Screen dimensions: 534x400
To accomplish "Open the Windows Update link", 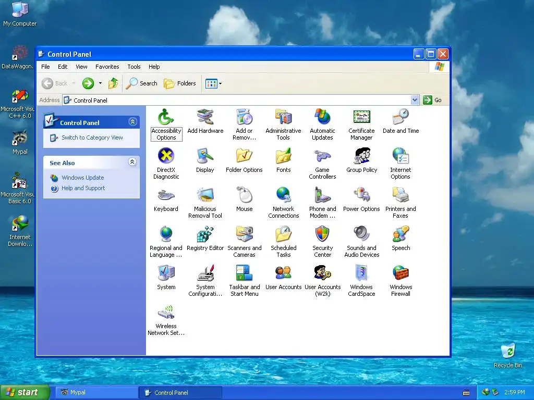I will pyautogui.click(x=83, y=178).
